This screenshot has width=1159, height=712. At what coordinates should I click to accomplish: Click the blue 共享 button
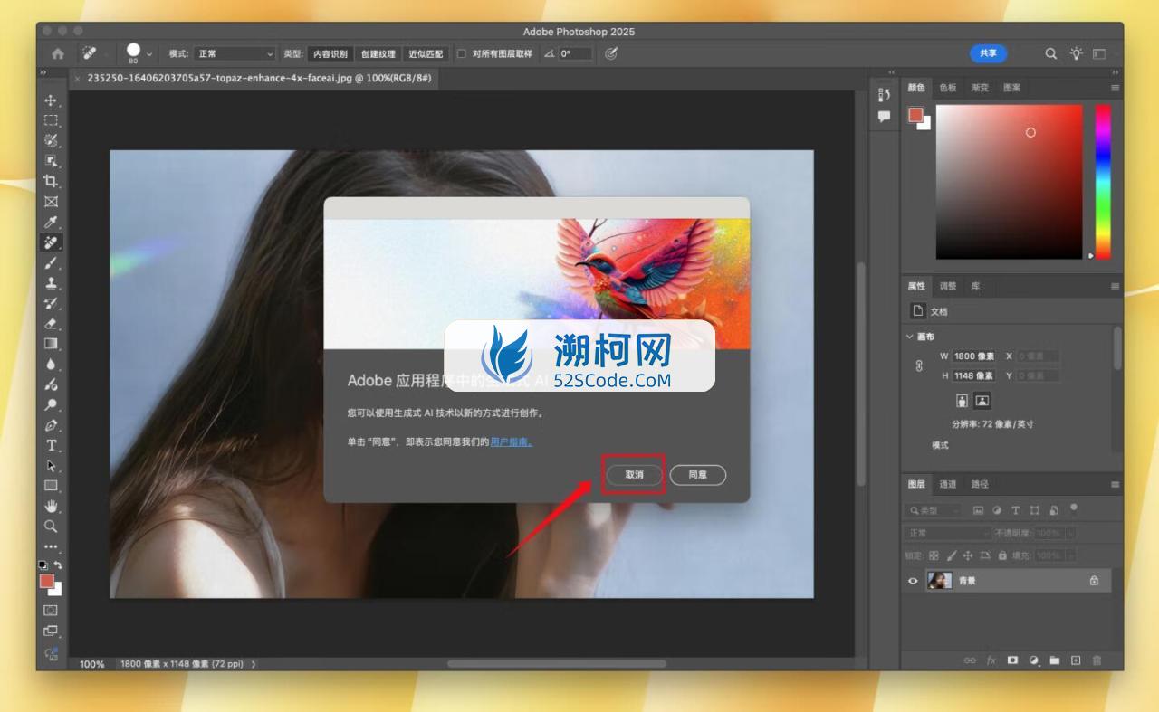tap(988, 53)
